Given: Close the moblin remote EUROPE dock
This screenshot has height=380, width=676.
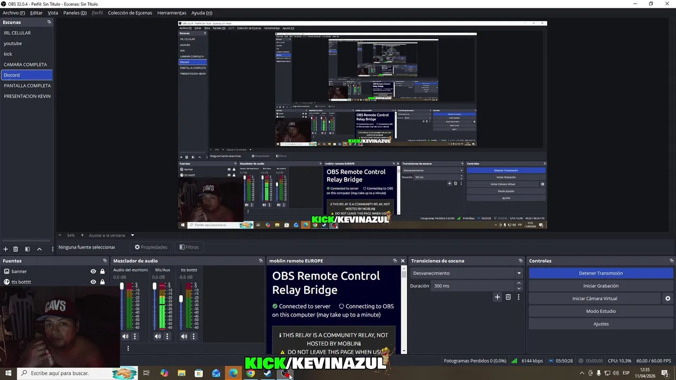Looking at the screenshot, I should pyautogui.click(x=402, y=261).
